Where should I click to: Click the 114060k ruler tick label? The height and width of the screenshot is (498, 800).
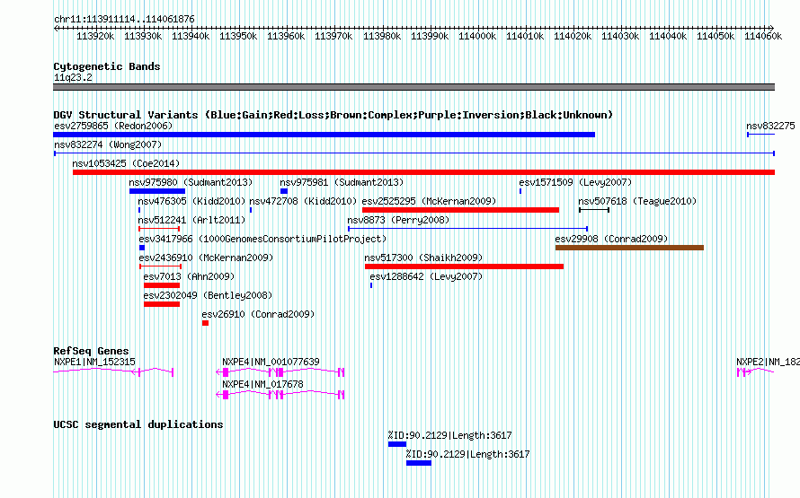point(763,36)
